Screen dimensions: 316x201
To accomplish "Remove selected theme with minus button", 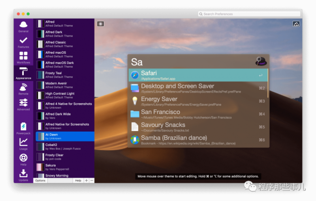I will [92, 181].
